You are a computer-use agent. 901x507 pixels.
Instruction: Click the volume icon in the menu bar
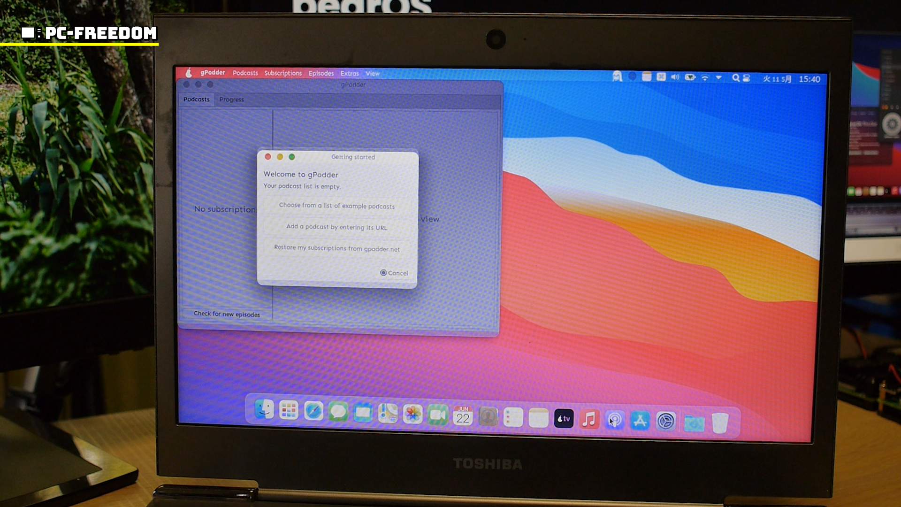pyautogui.click(x=675, y=77)
